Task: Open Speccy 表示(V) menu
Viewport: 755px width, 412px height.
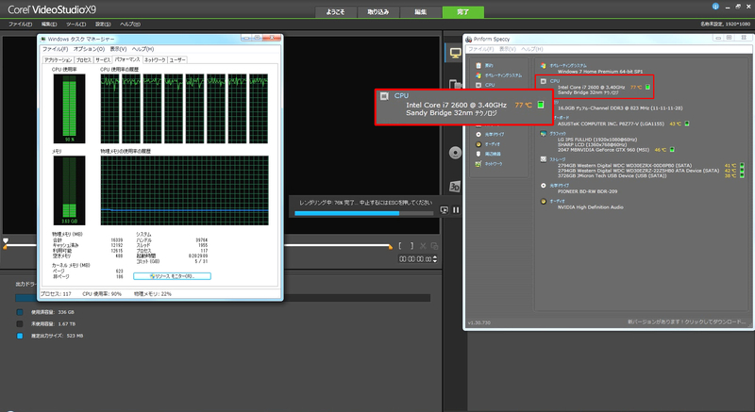Action: 508,49
